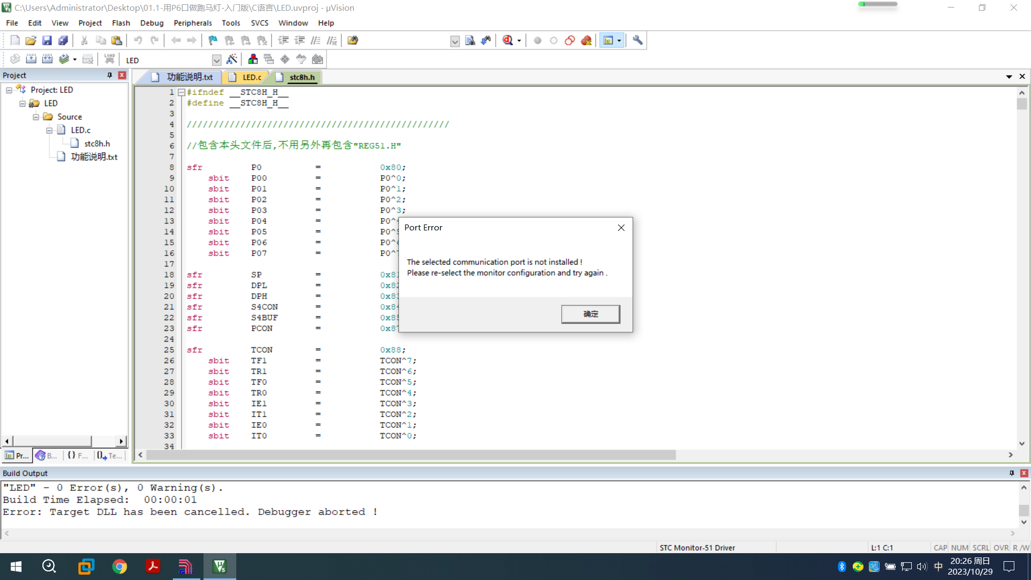Switch to the Books panel tab
The height and width of the screenshot is (580, 1031).
[x=47, y=455]
